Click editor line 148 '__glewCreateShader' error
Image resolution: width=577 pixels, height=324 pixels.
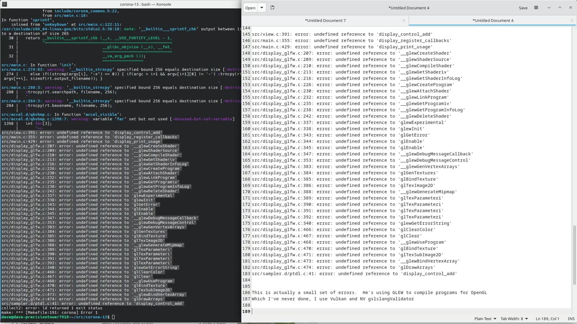[x=352, y=53]
